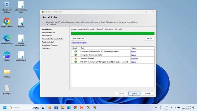Open Passed link for Computer domain controller
The height and width of the screenshot is (111, 197).
point(134,55)
